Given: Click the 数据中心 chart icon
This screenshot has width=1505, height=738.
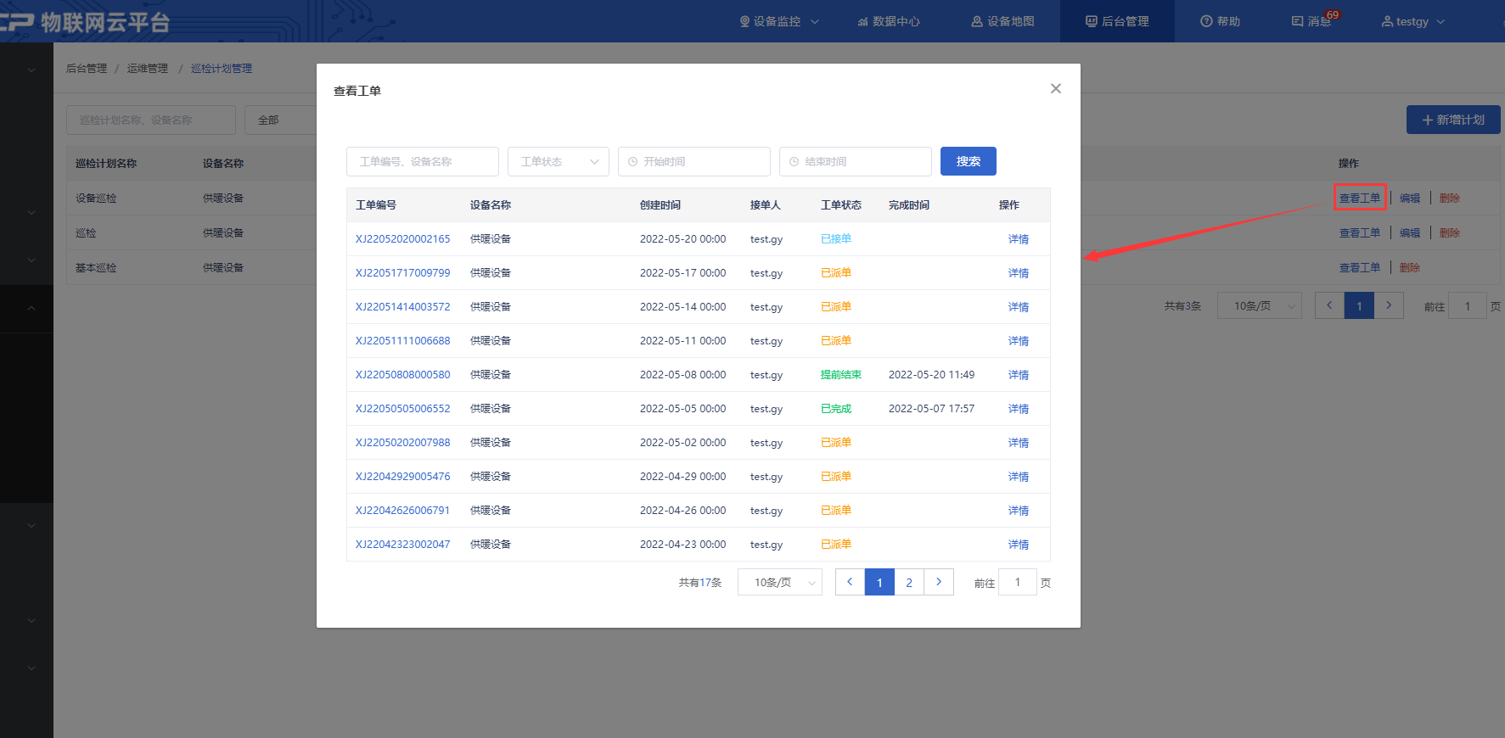Looking at the screenshot, I should (x=862, y=21).
